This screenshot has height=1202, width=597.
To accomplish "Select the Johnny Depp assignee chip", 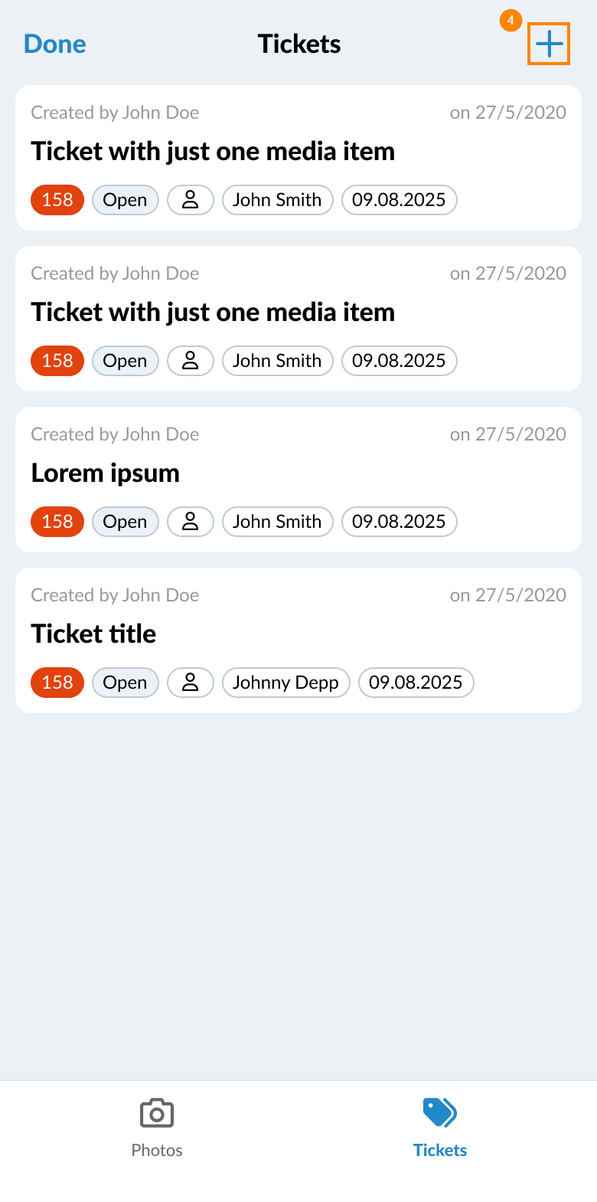I will (285, 683).
